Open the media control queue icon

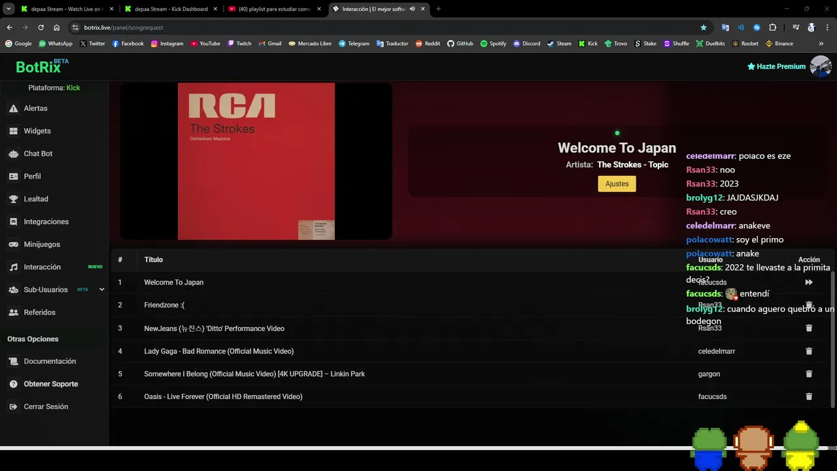point(796,27)
